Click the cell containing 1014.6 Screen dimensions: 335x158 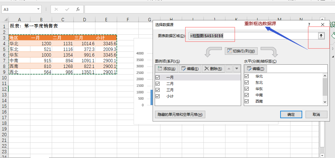coord(85,43)
